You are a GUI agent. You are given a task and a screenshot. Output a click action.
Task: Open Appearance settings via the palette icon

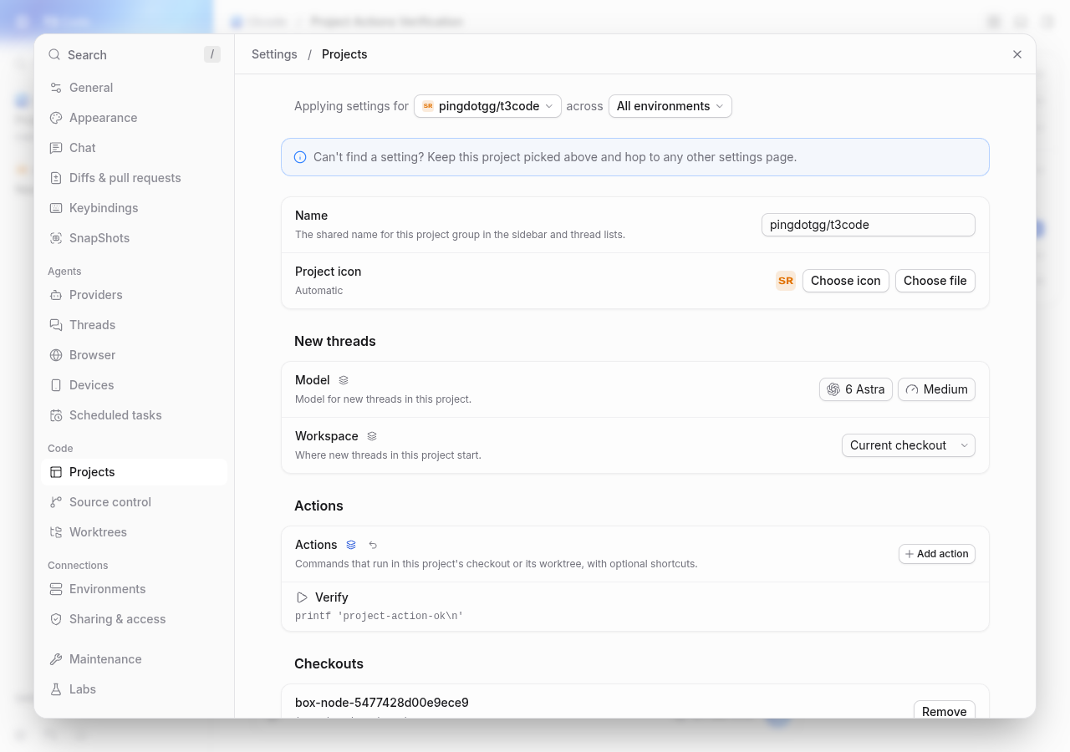tap(56, 118)
